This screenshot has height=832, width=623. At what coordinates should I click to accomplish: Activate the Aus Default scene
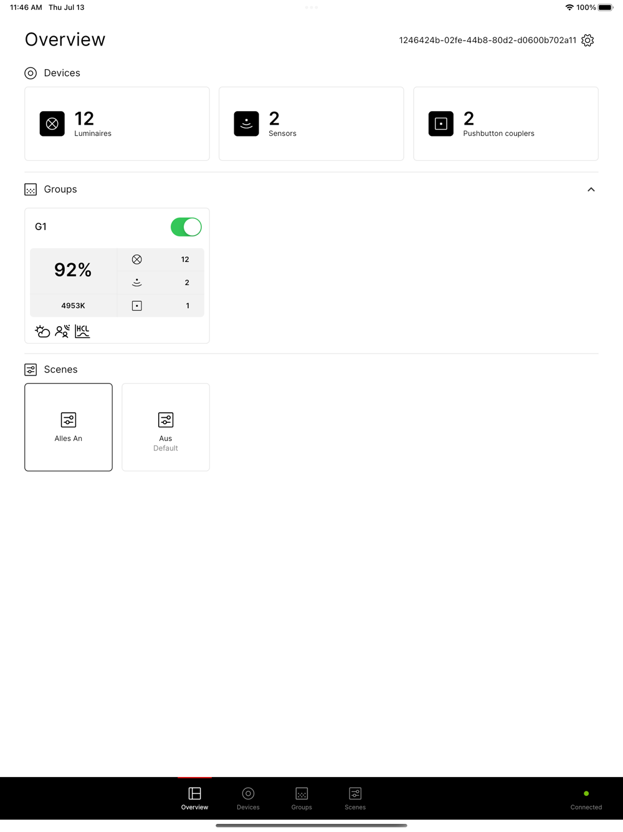click(x=166, y=427)
